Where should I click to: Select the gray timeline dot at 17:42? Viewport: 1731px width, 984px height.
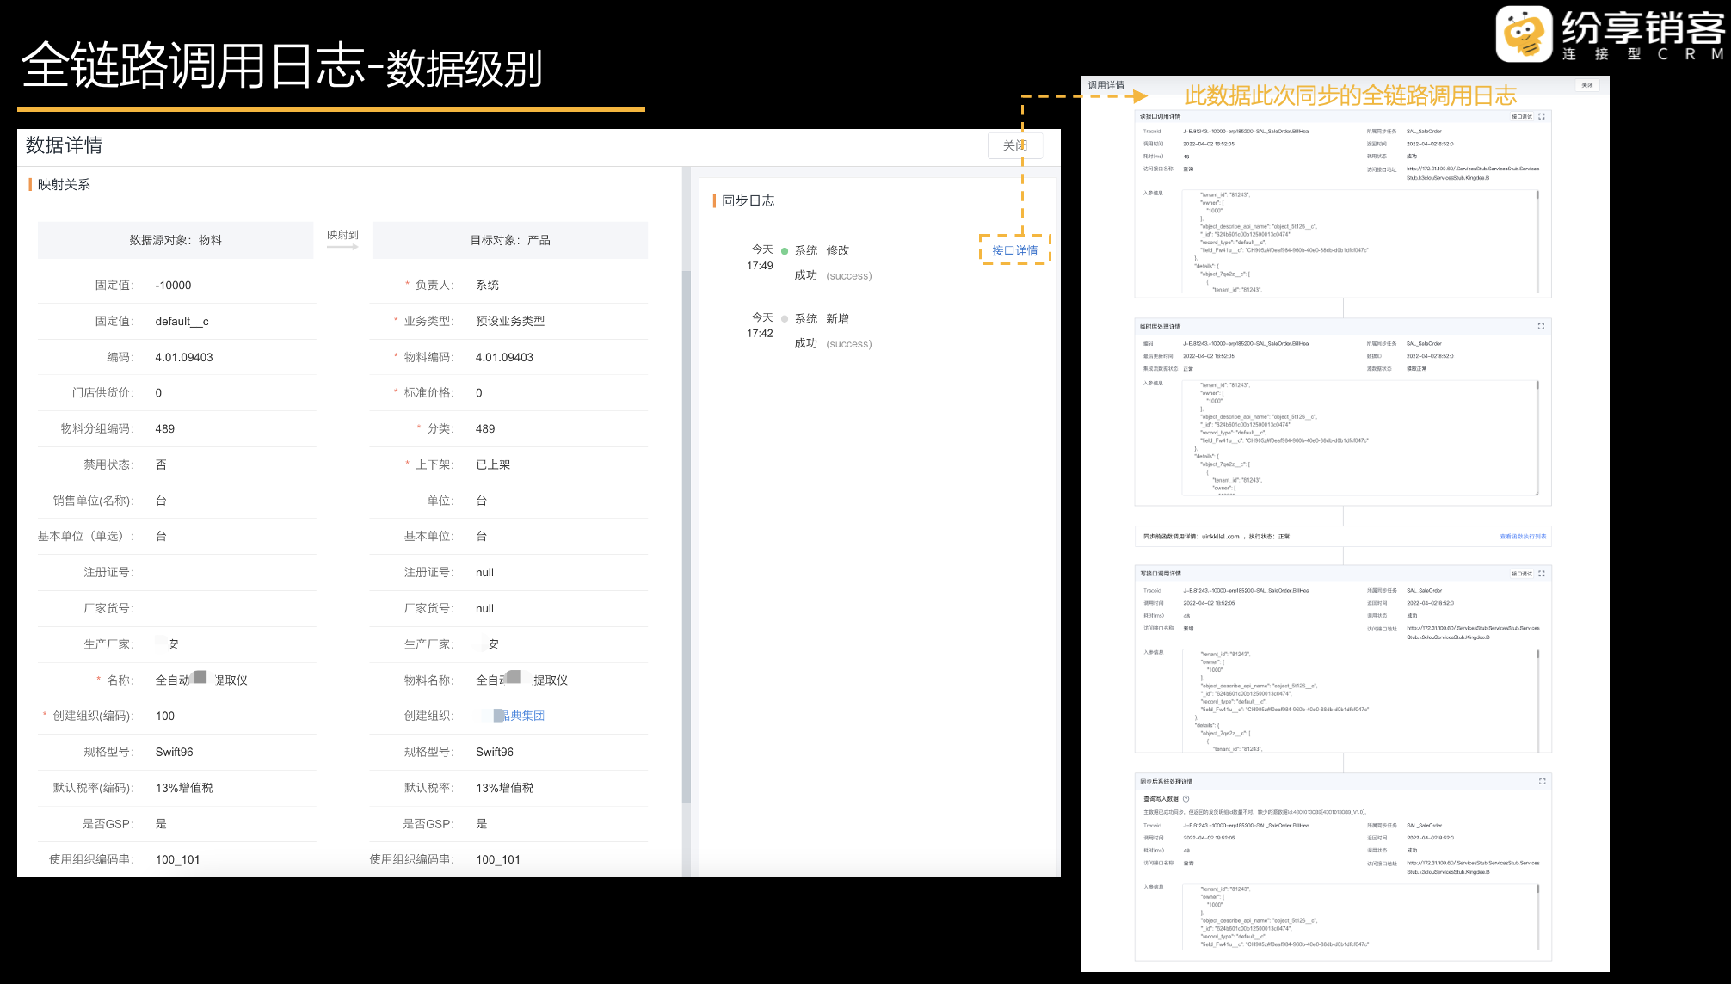785,319
